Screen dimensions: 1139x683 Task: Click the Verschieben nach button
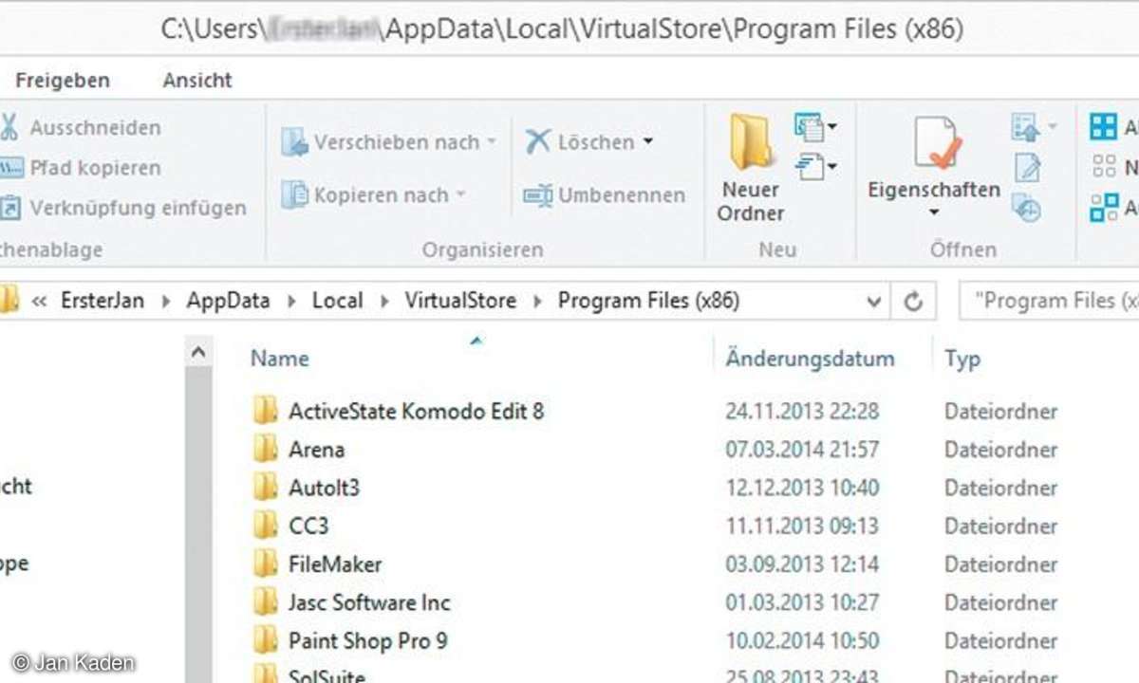[388, 142]
